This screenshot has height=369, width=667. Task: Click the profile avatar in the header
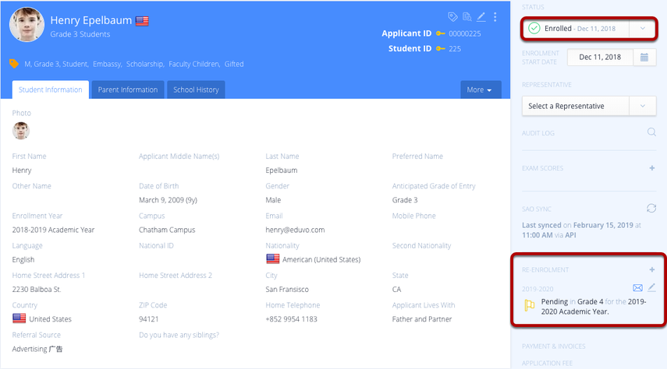(27, 24)
